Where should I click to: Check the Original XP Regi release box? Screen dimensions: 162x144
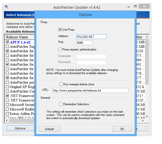click(x=7, y=87)
